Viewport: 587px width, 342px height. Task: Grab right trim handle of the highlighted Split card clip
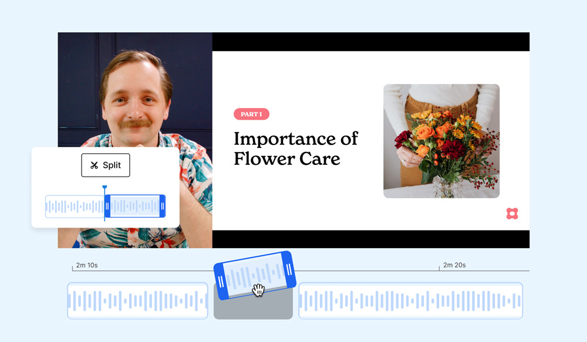click(163, 206)
